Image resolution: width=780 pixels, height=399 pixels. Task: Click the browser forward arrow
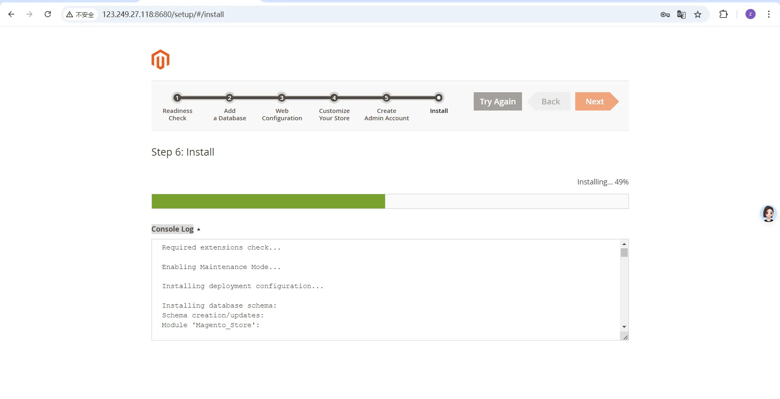tap(29, 14)
